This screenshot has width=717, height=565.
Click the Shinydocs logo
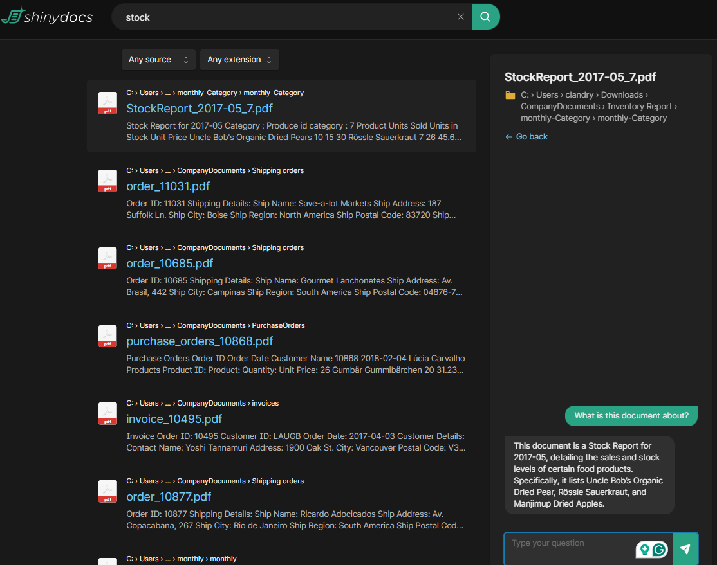tap(47, 17)
